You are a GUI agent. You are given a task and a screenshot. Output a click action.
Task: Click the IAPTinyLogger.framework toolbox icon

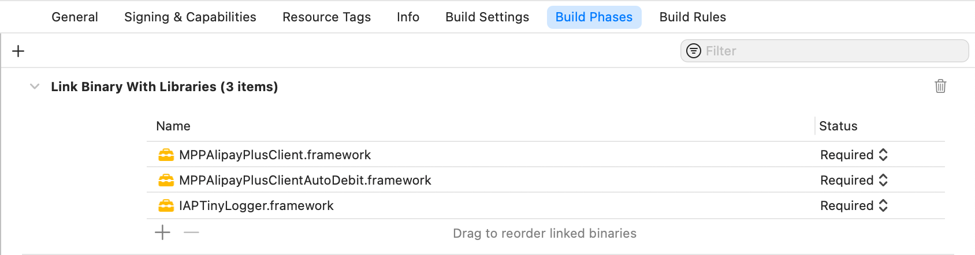coord(166,206)
